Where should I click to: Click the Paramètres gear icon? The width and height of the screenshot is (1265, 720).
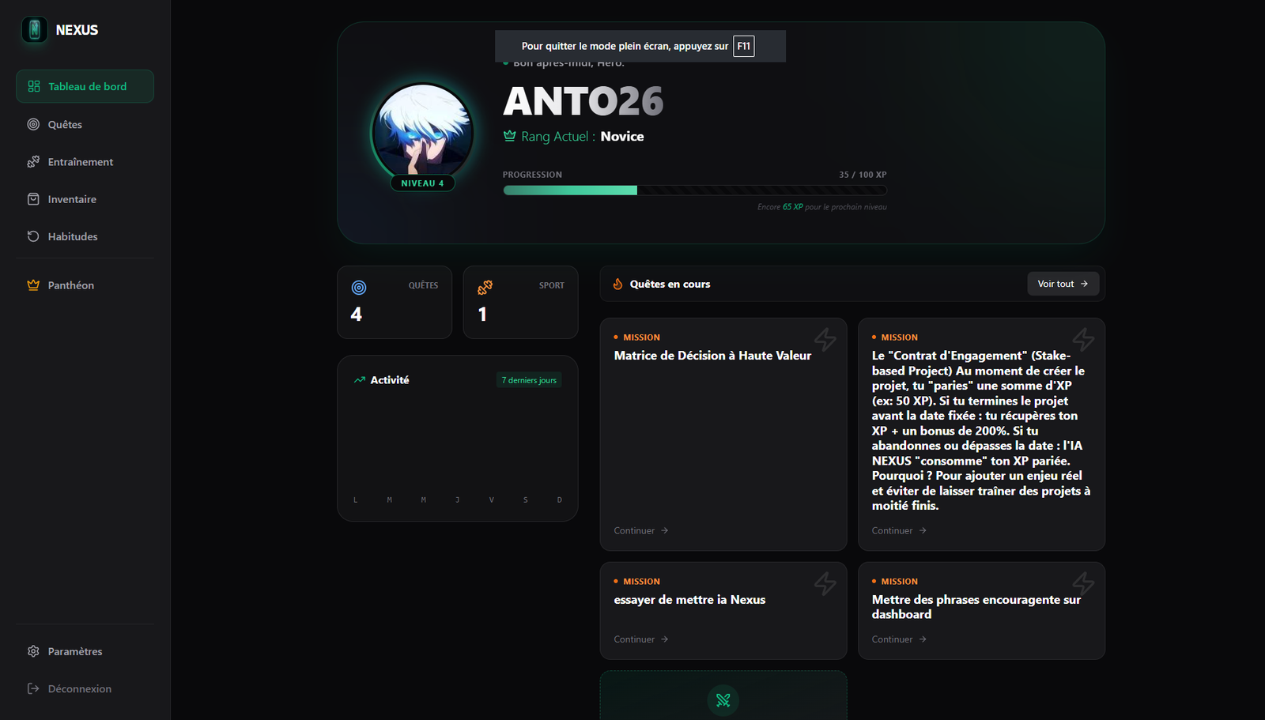coord(32,651)
